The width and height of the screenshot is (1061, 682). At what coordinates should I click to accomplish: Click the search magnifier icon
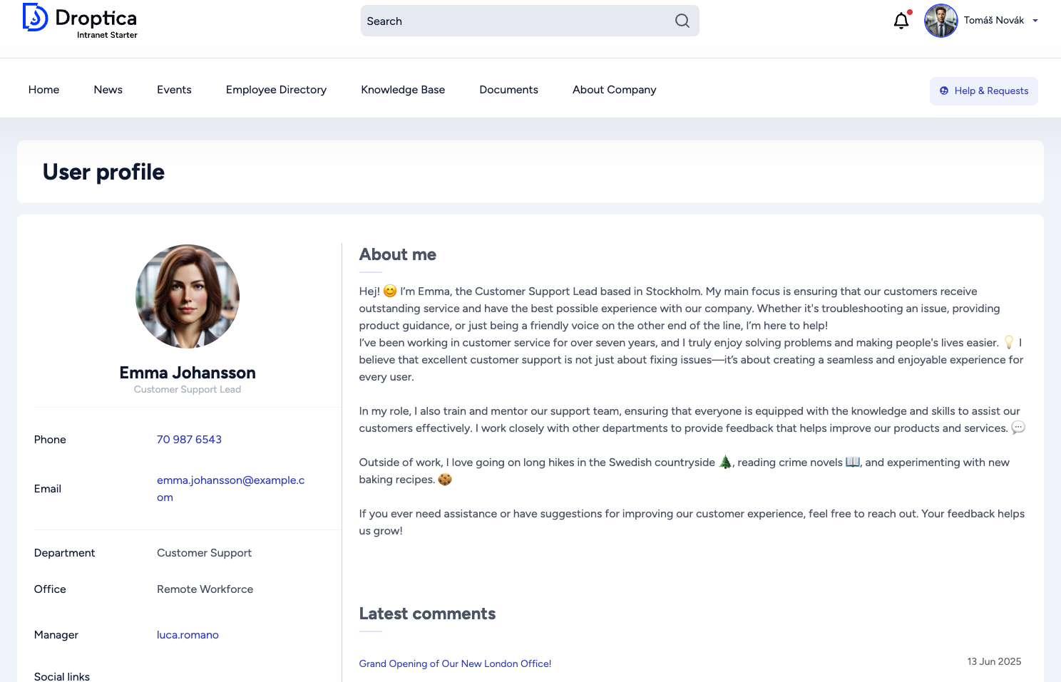(682, 21)
